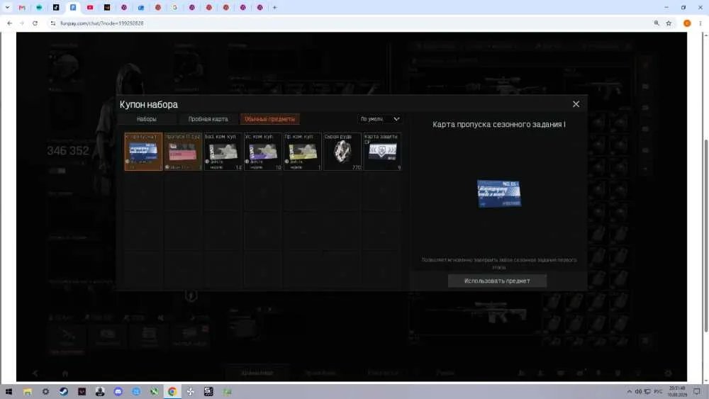Click the Купон набора dialog title
The image size is (709, 399).
[149, 104]
